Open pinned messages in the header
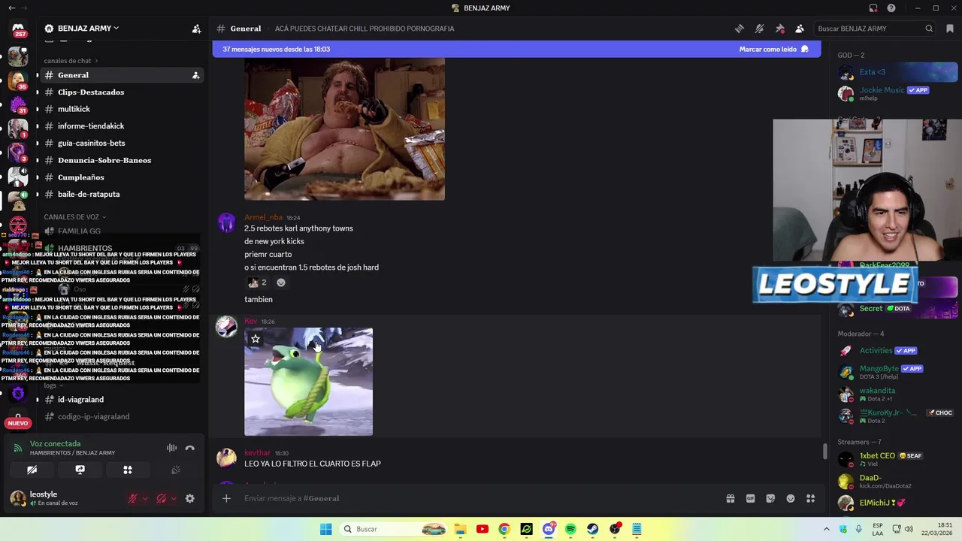The width and height of the screenshot is (962, 541). coord(780,29)
